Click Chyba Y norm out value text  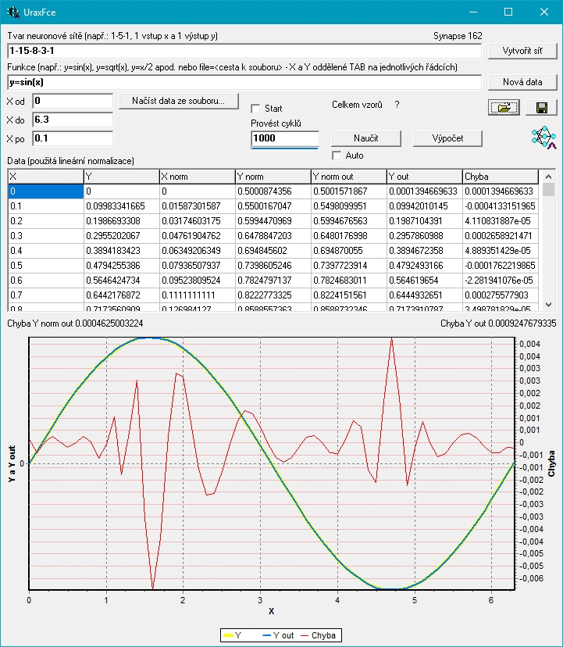coord(75,323)
